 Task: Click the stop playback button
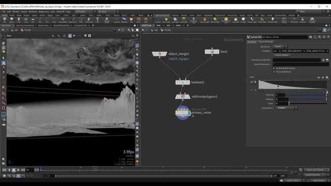[x=14, y=170]
